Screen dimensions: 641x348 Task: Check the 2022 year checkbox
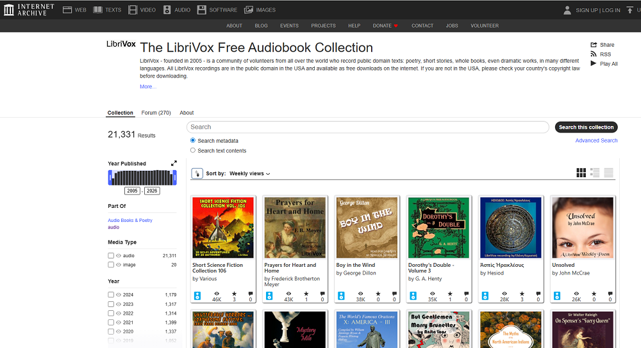111,313
